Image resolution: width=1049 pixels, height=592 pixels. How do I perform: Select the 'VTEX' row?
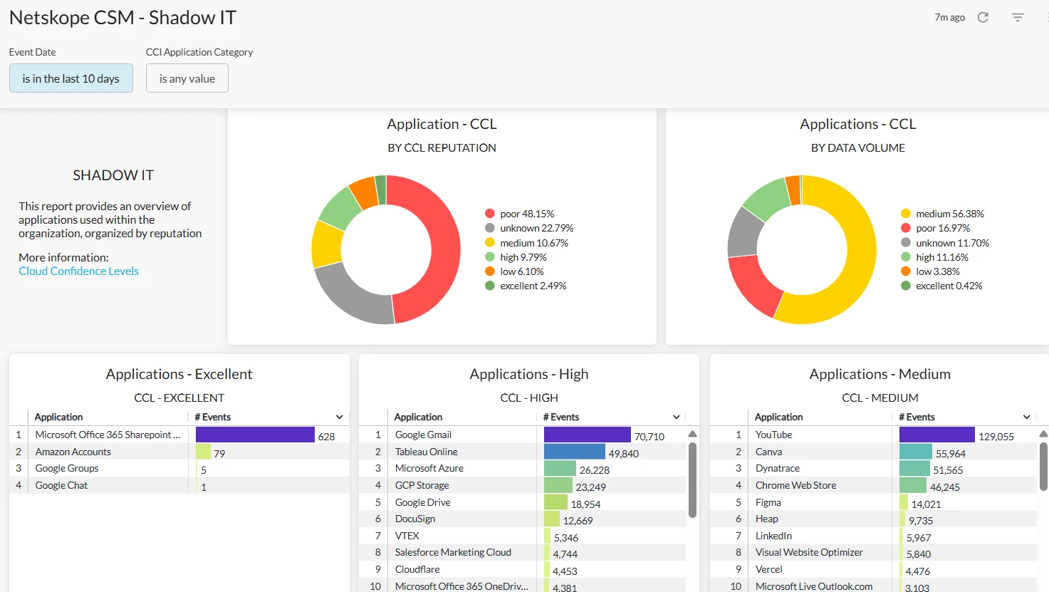point(522,536)
